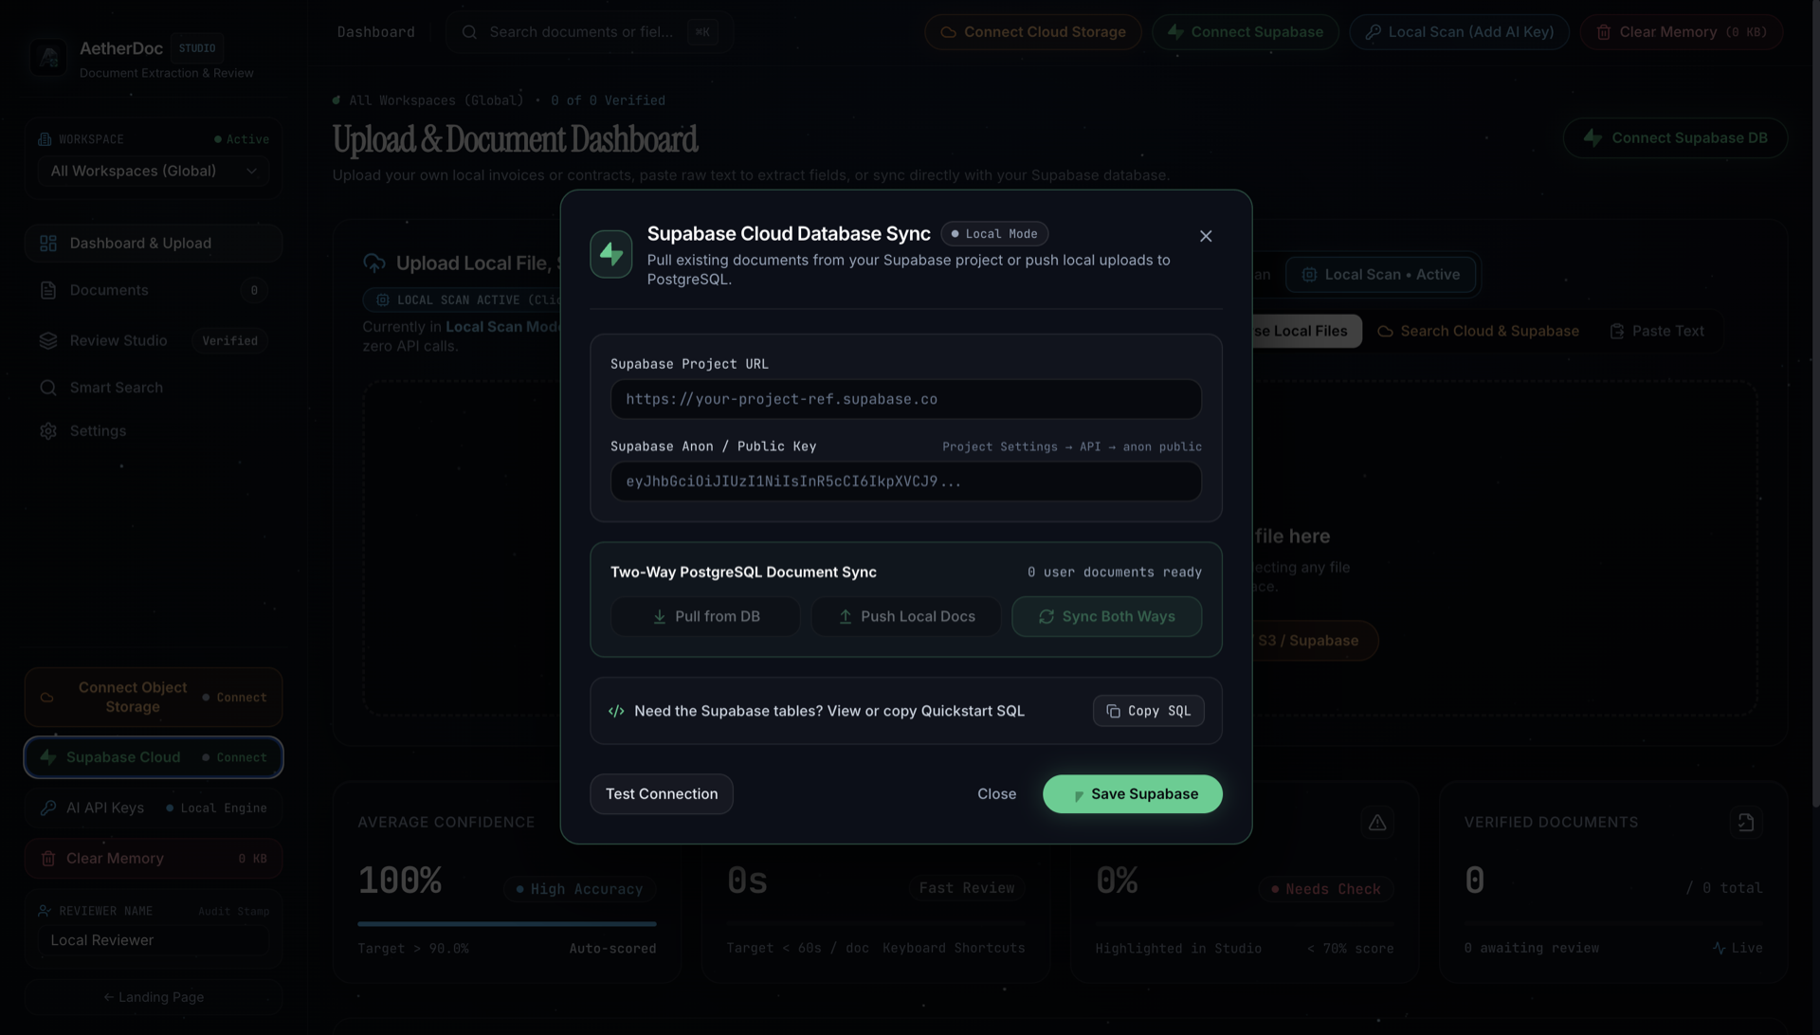Open Dashboard & Upload in sidebar

(x=154, y=244)
